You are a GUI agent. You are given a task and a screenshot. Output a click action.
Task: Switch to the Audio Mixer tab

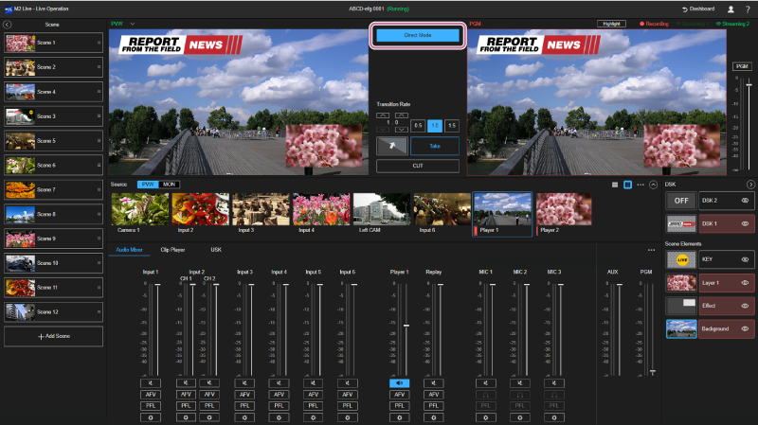coord(129,250)
